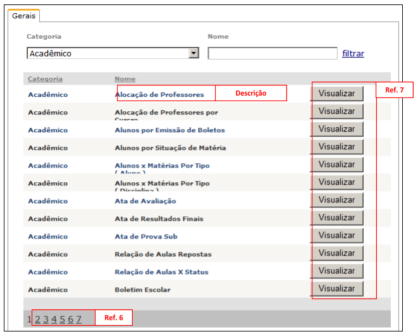Visualizar Alunos por Situação de Matéria
This screenshot has width=418, height=334.
[337, 147]
